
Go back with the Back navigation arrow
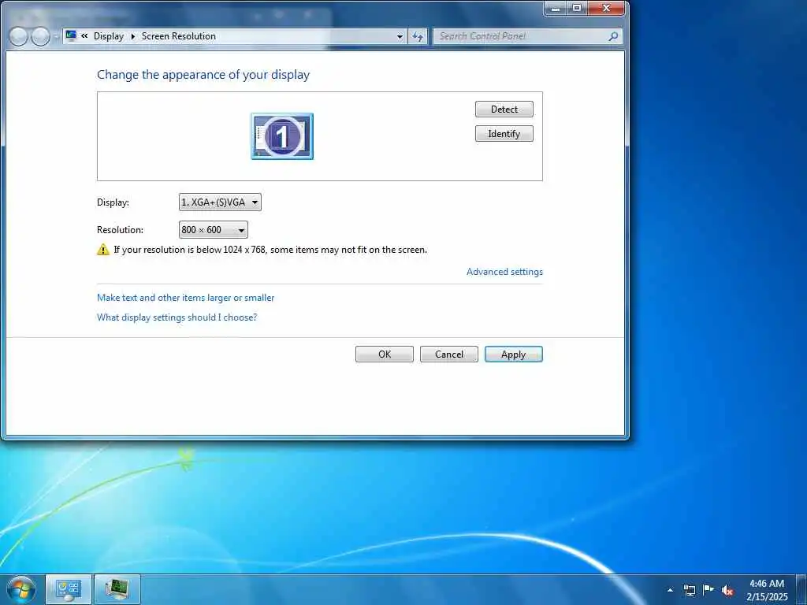pyautogui.click(x=19, y=36)
